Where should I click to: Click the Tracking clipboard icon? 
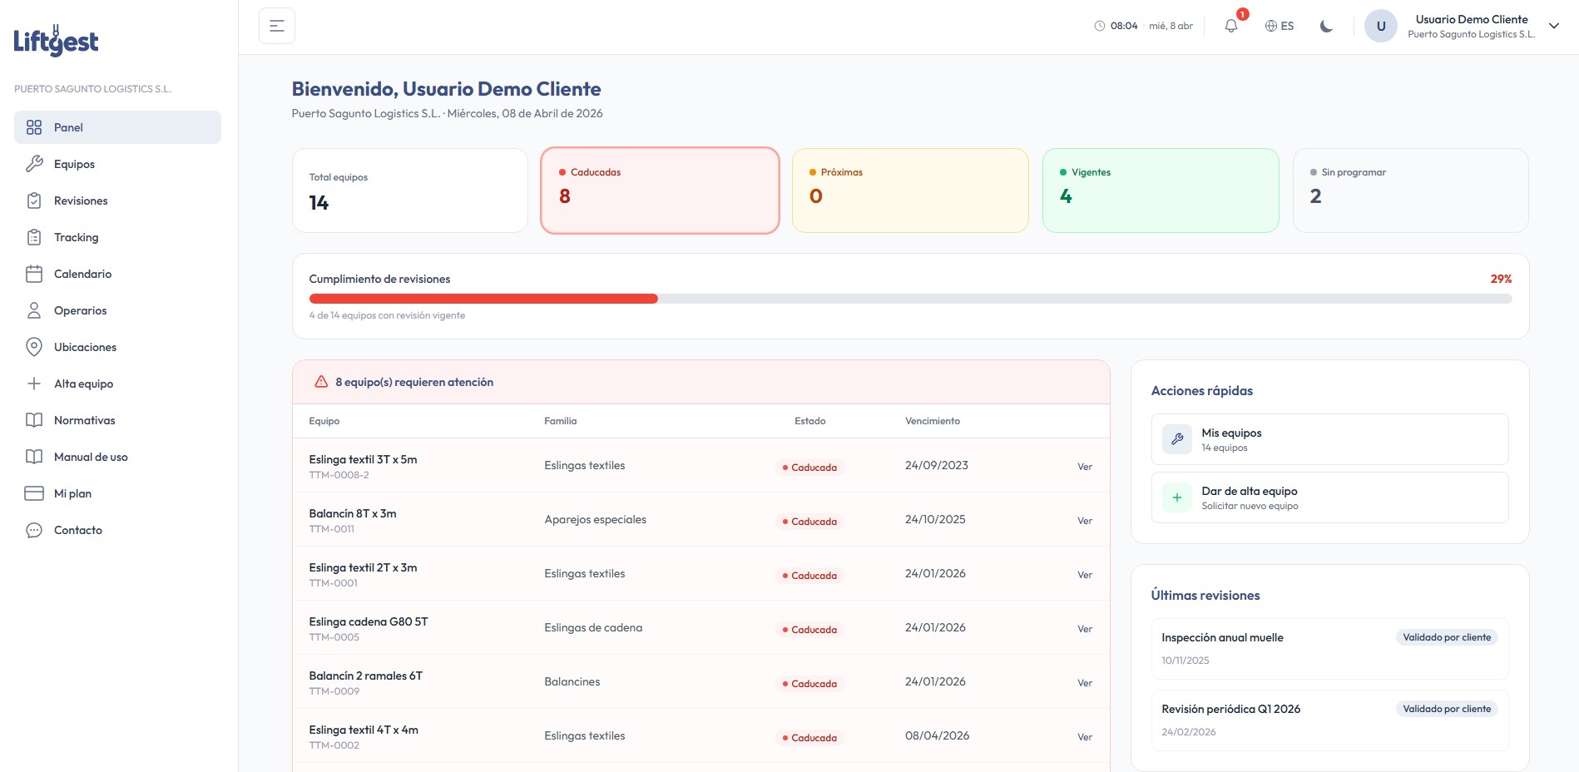tap(34, 237)
